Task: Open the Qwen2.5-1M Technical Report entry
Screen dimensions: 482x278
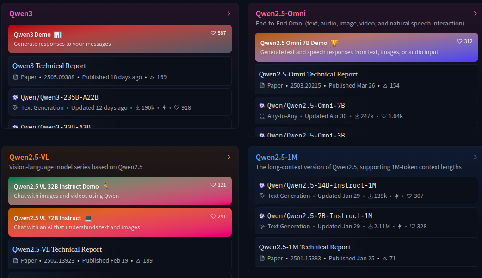Action: [x=304, y=247]
